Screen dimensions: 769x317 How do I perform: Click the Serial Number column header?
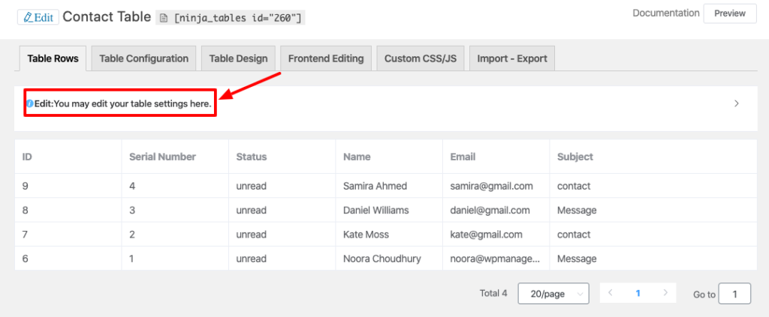162,157
